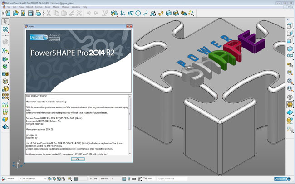Click the Tol value field showing 0.01
This screenshot has width=295, height=184.
tap(152, 179)
